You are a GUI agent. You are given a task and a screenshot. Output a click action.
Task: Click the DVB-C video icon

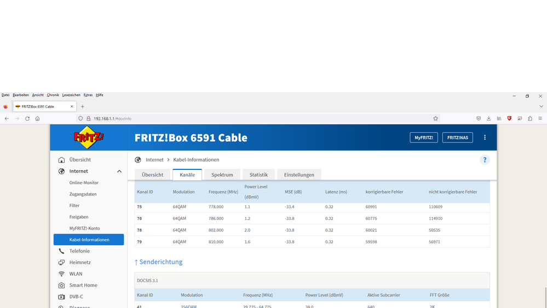click(x=61, y=296)
